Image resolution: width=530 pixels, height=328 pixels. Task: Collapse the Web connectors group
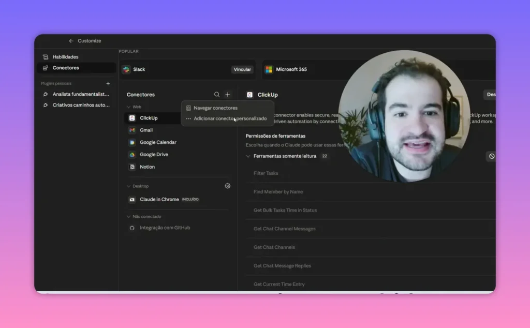coord(128,107)
